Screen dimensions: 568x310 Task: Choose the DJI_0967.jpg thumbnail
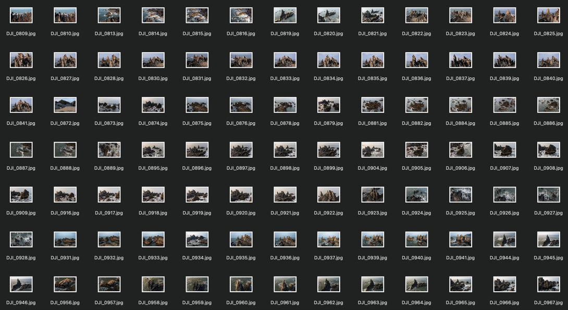[548, 284]
